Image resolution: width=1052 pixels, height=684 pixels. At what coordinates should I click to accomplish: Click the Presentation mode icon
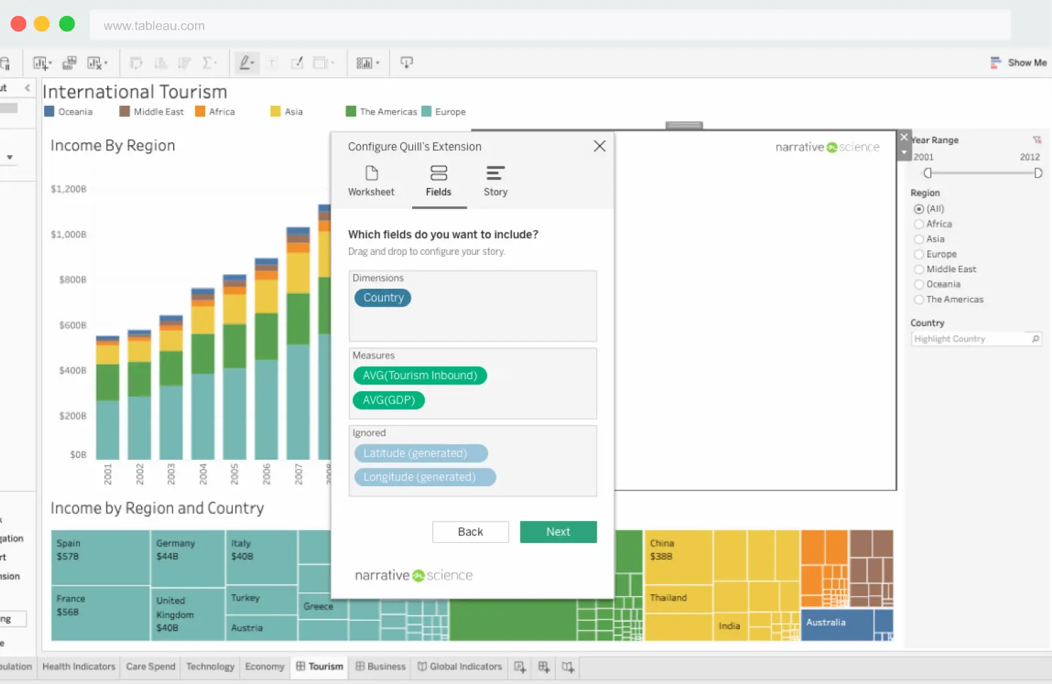406,63
